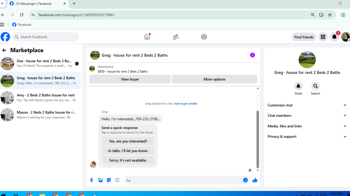Click Greg's listing thumbnail in chat header
Image resolution: width=350 pixels, height=196 pixels.
point(95,55)
